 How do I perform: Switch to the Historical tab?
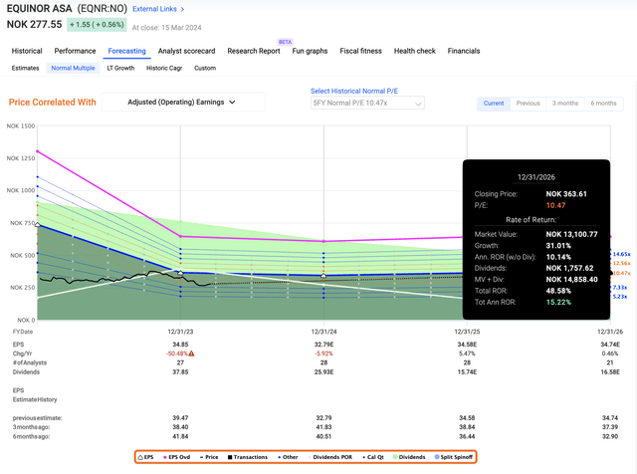[x=27, y=51]
